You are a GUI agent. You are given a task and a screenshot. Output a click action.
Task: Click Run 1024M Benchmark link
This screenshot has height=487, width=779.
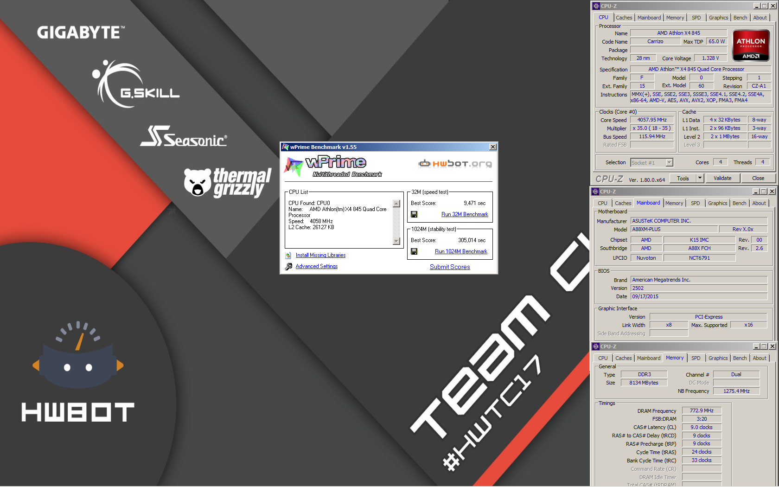[x=461, y=251]
